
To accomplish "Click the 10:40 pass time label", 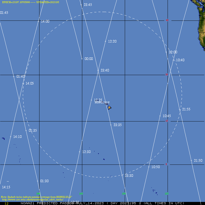I will (x=180, y=60).
